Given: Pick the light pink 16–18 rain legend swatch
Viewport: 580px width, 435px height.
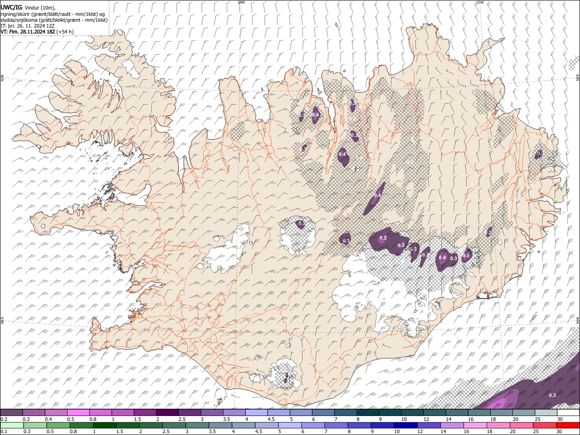Looking at the screenshot, I should click(x=475, y=425).
